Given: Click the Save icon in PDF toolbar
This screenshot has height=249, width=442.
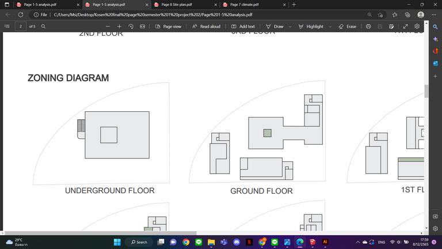Looking at the screenshot, I should pyautogui.click(x=380, y=27).
